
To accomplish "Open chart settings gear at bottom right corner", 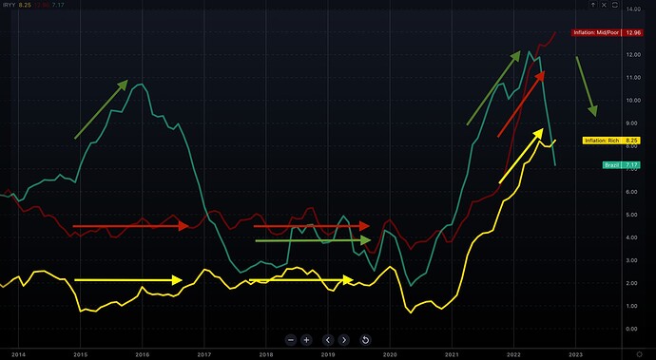I will (x=639, y=354).
